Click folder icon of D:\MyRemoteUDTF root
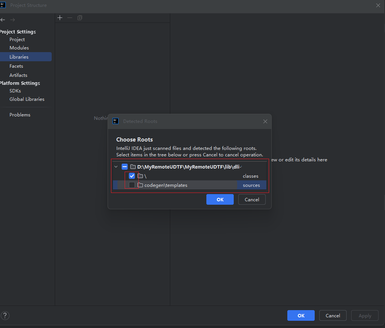The image size is (385, 328). (133, 167)
